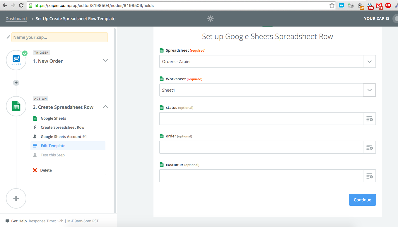
Task: Open the Orders - Zapier spreadsheet selector
Action: click(261, 62)
